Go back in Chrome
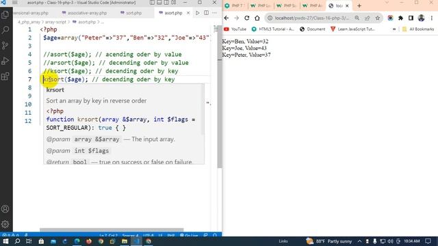Image resolution: width=438 pixels, height=246 pixels. [227, 18]
